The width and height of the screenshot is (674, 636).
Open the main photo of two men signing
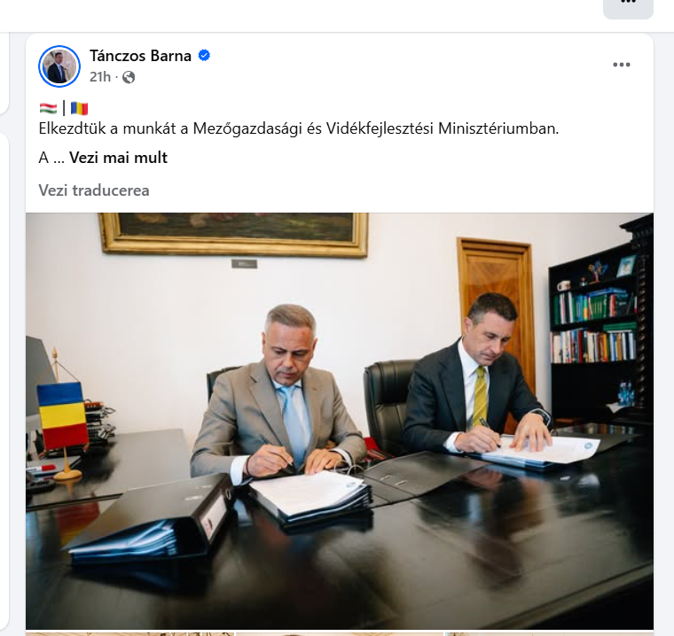pyautogui.click(x=340, y=421)
